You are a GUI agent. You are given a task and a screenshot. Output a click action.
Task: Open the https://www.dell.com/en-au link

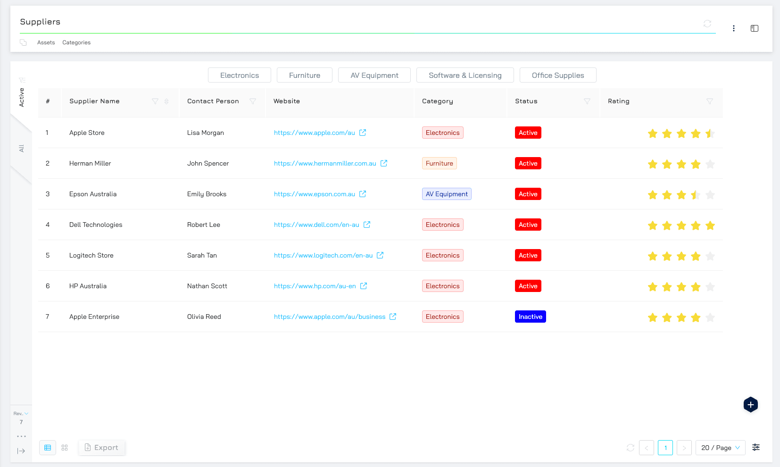click(x=316, y=225)
